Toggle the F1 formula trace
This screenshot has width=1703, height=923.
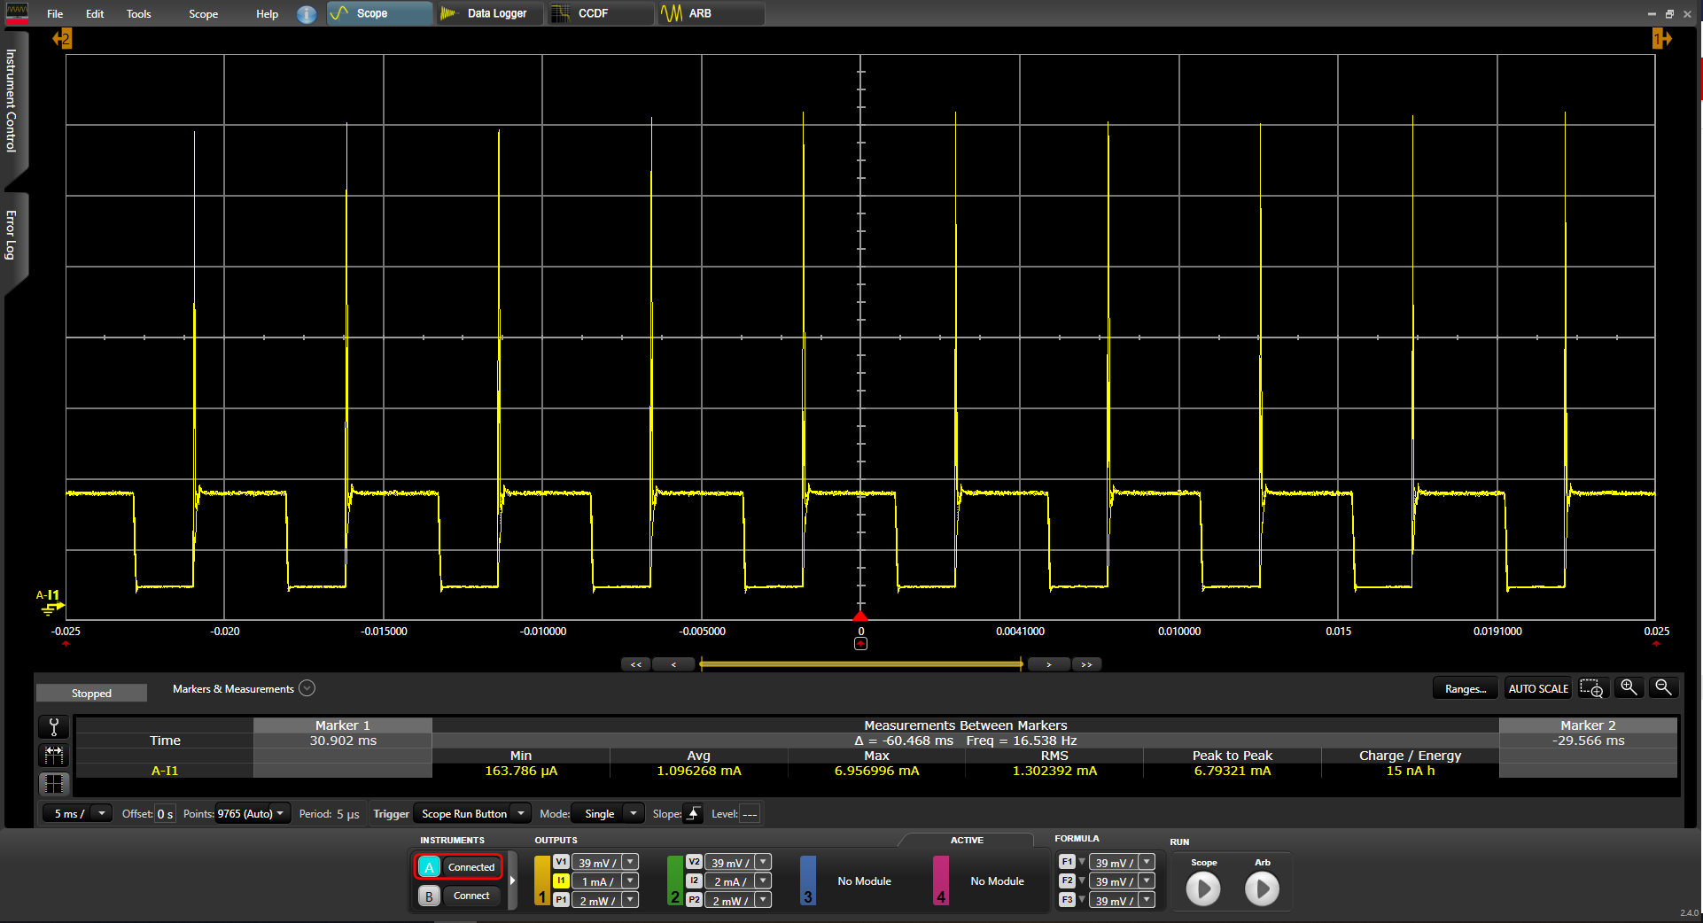pyautogui.click(x=1067, y=862)
